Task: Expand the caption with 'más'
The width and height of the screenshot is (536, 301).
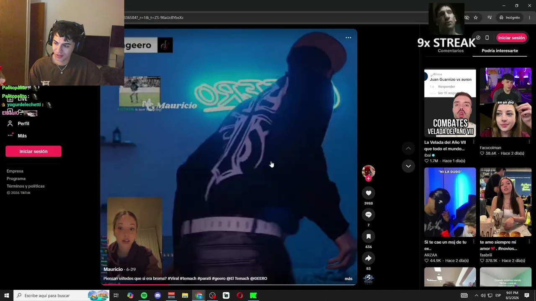Action: (348, 279)
